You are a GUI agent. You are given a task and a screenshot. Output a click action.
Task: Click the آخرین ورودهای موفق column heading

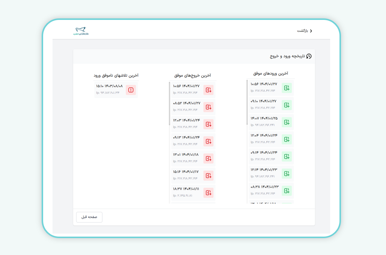(x=270, y=73)
